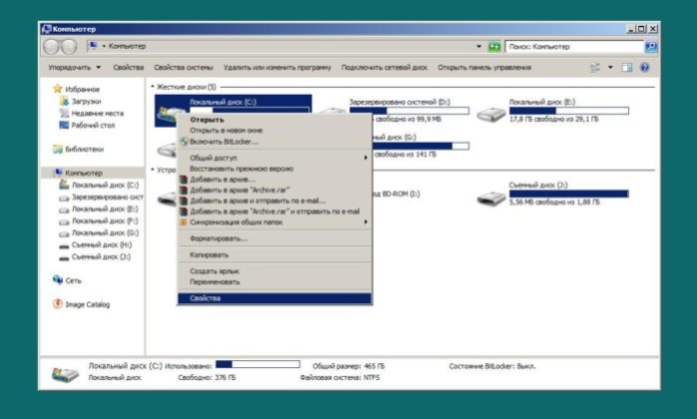
Task: Click "17,8 ГБ свободно из 29,1 ГБ" text
Action: tap(553, 119)
